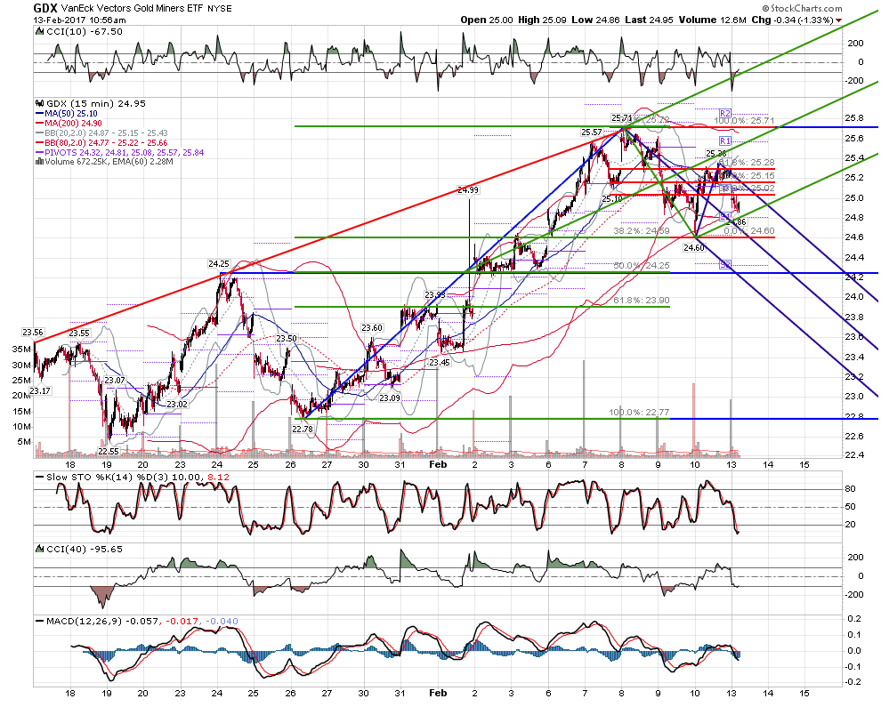Click the Volume 12.6M header value
The height and width of the screenshot is (707, 881).
tap(713, 20)
